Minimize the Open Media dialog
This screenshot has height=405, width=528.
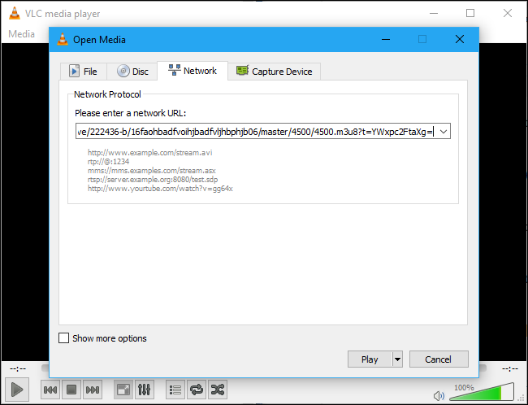point(386,40)
